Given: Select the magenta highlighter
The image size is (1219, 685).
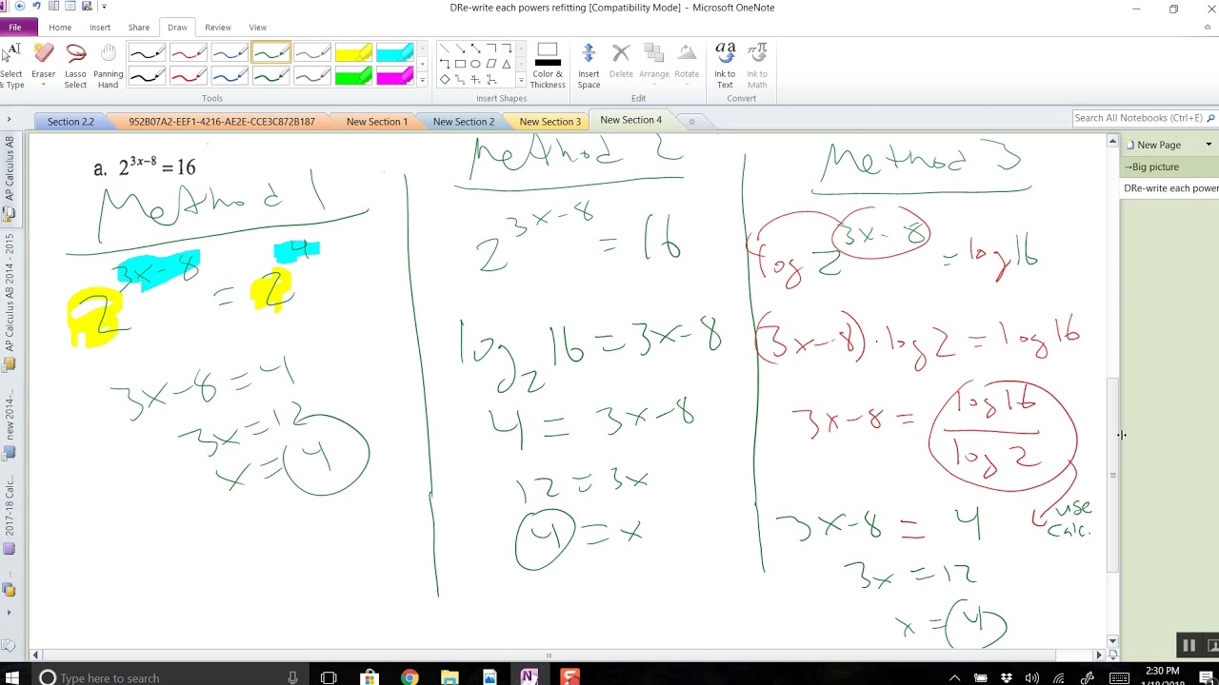Looking at the screenshot, I should 395,76.
